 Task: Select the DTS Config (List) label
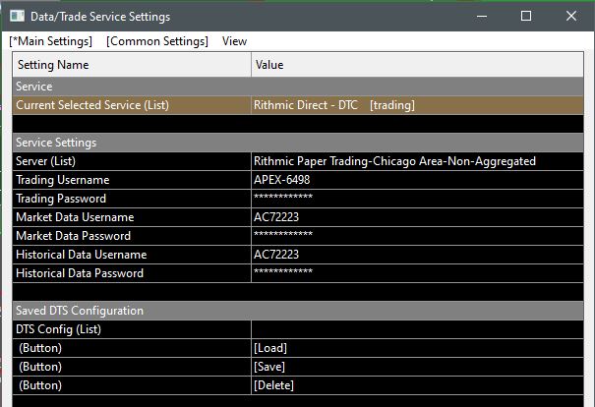58,329
